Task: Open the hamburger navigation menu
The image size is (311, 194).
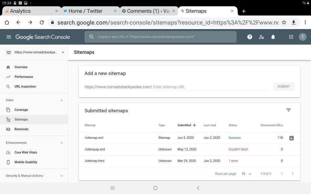Action: click(x=9, y=37)
